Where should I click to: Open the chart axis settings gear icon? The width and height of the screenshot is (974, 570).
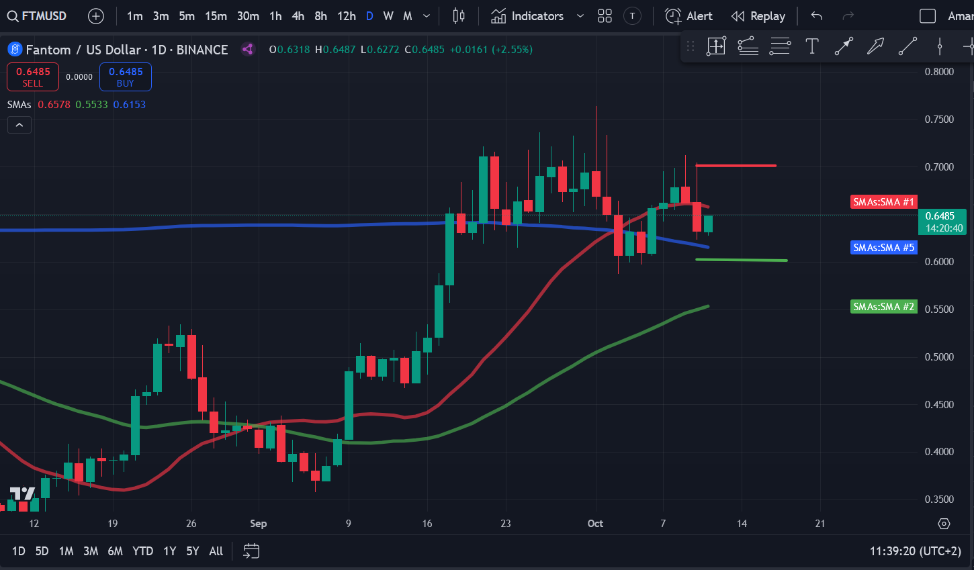(944, 524)
